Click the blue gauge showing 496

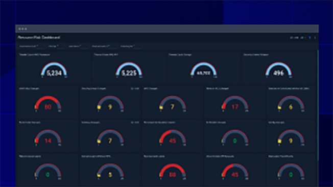(278, 70)
